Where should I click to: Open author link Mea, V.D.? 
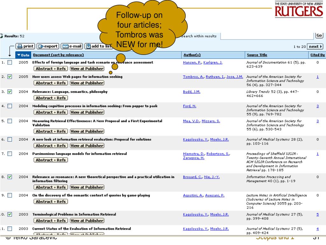tap(192, 121)
